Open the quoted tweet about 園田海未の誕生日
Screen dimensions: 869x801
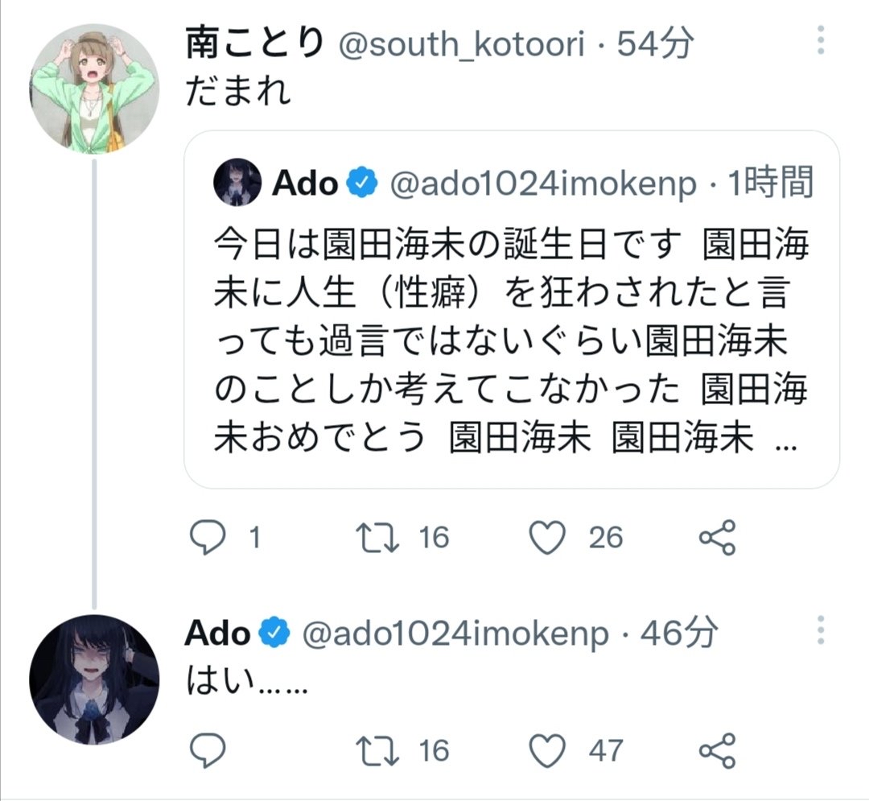point(511,338)
